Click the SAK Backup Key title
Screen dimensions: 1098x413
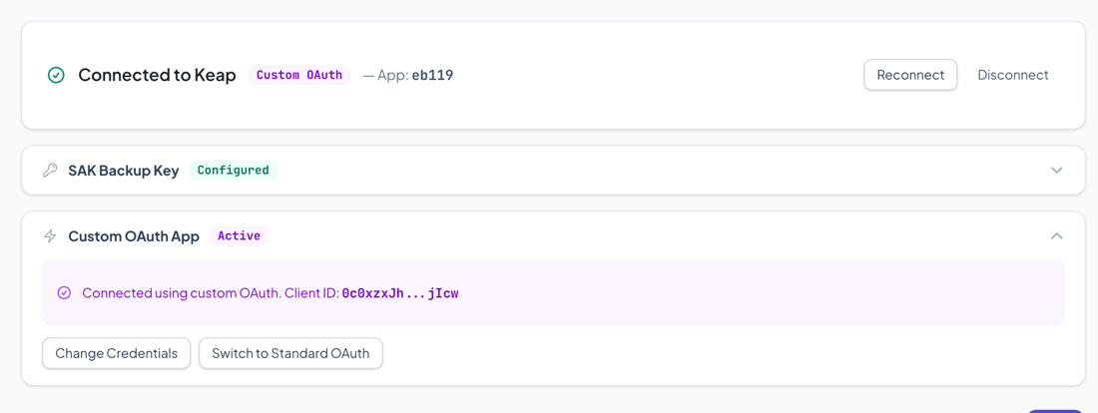(123, 171)
